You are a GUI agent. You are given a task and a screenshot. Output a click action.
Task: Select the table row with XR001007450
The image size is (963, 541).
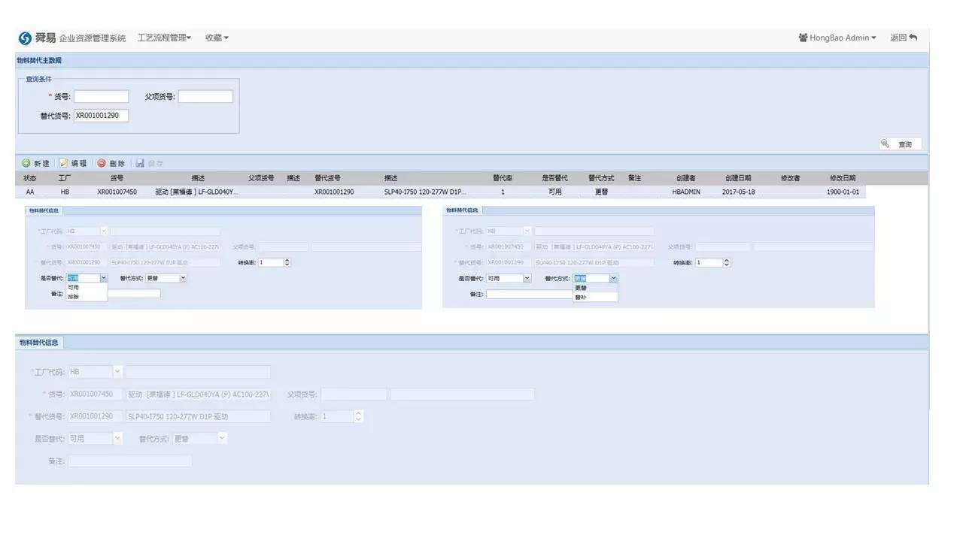tap(117, 192)
